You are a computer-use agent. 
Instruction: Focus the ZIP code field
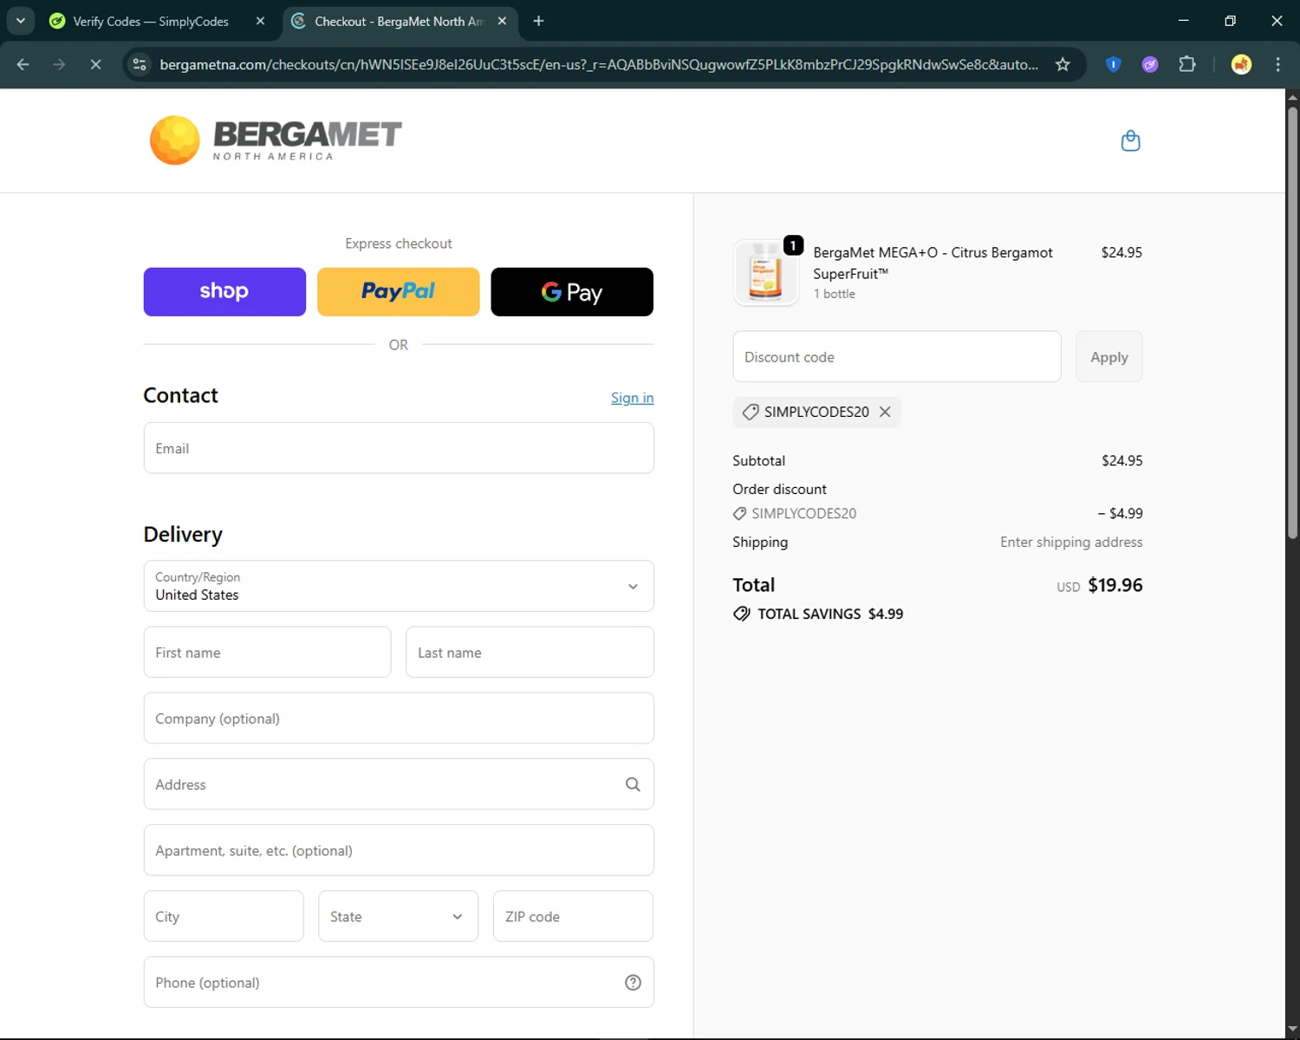(573, 916)
